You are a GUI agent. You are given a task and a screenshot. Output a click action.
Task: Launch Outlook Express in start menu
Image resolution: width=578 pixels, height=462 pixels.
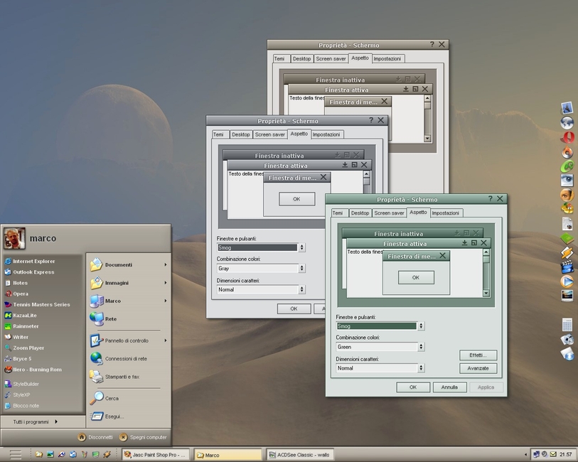pos(29,272)
